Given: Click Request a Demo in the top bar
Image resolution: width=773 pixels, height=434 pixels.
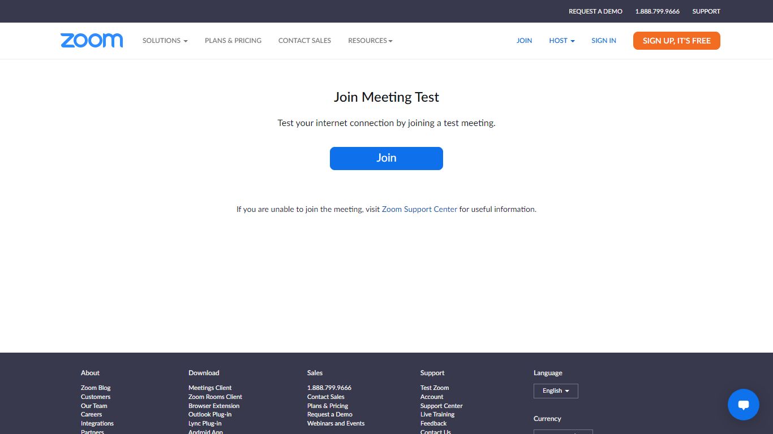Looking at the screenshot, I should [595, 11].
